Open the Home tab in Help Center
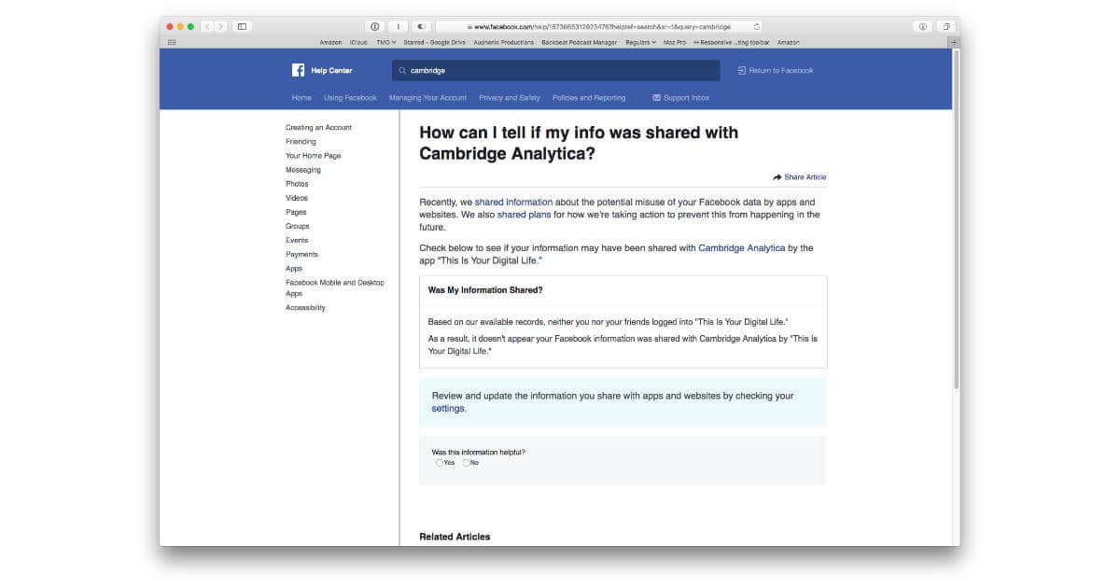 (301, 97)
